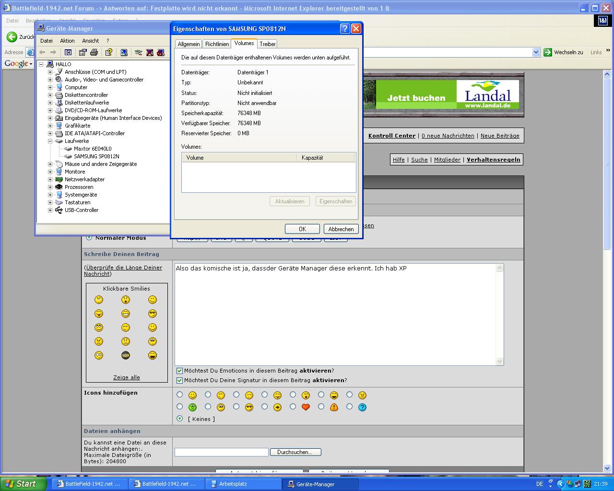Click update driver icon in Geräte-Manager toolbar

coord(139,52)
